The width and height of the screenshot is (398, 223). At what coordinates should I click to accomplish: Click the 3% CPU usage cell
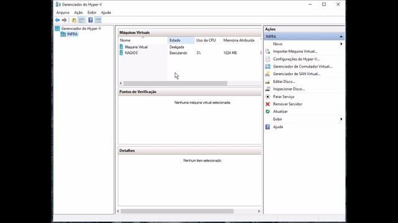pyautogui.click(x=198, y=53)
